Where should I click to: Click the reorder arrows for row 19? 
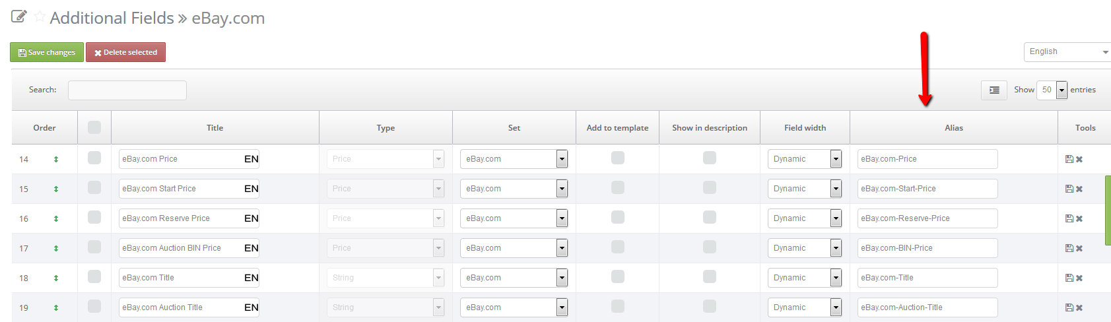tap(56, 307)
